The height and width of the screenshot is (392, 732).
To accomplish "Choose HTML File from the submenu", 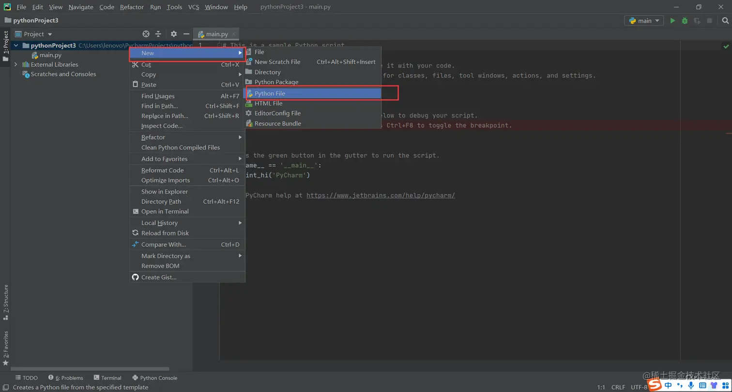I will (312, 103).
